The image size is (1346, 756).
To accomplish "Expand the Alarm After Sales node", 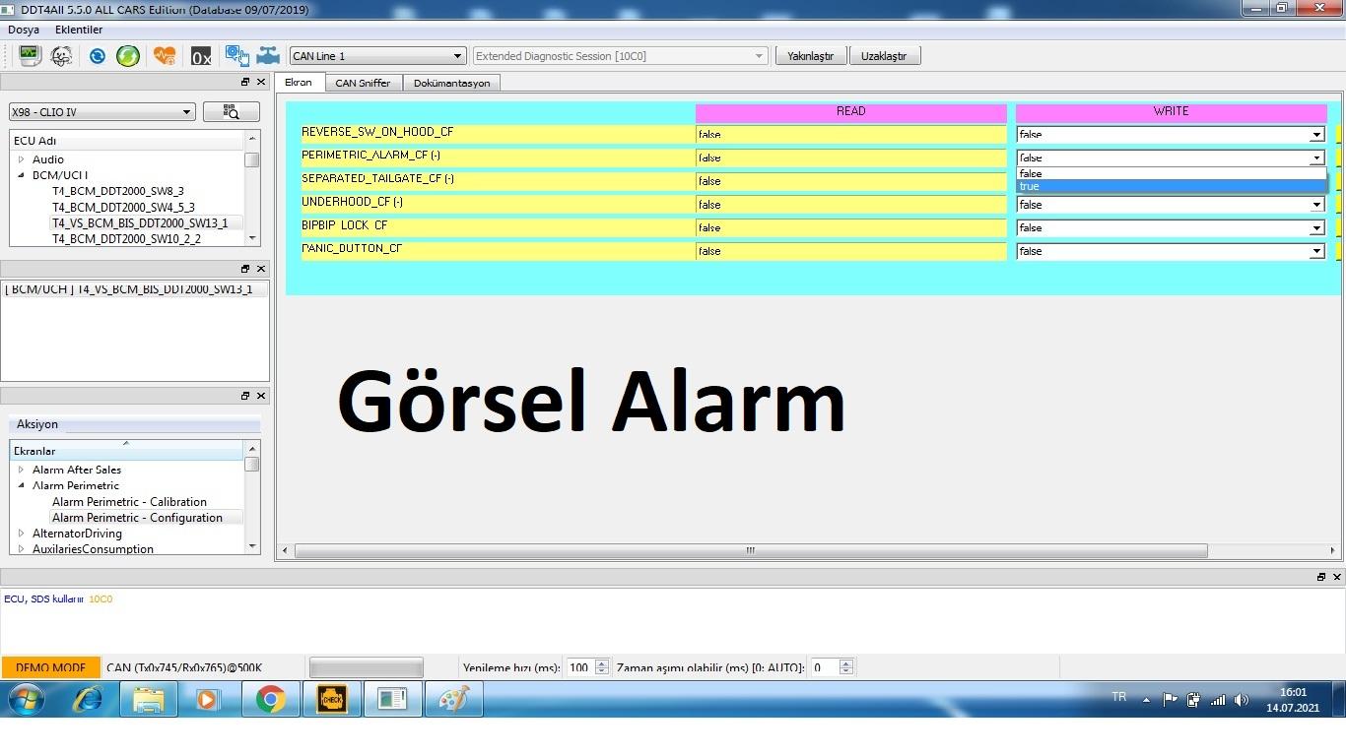I will point(22,470).
